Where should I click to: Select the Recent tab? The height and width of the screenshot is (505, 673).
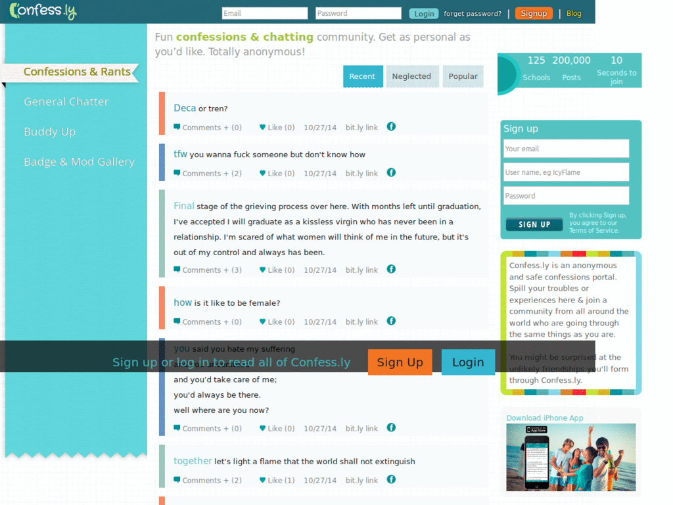362,76
